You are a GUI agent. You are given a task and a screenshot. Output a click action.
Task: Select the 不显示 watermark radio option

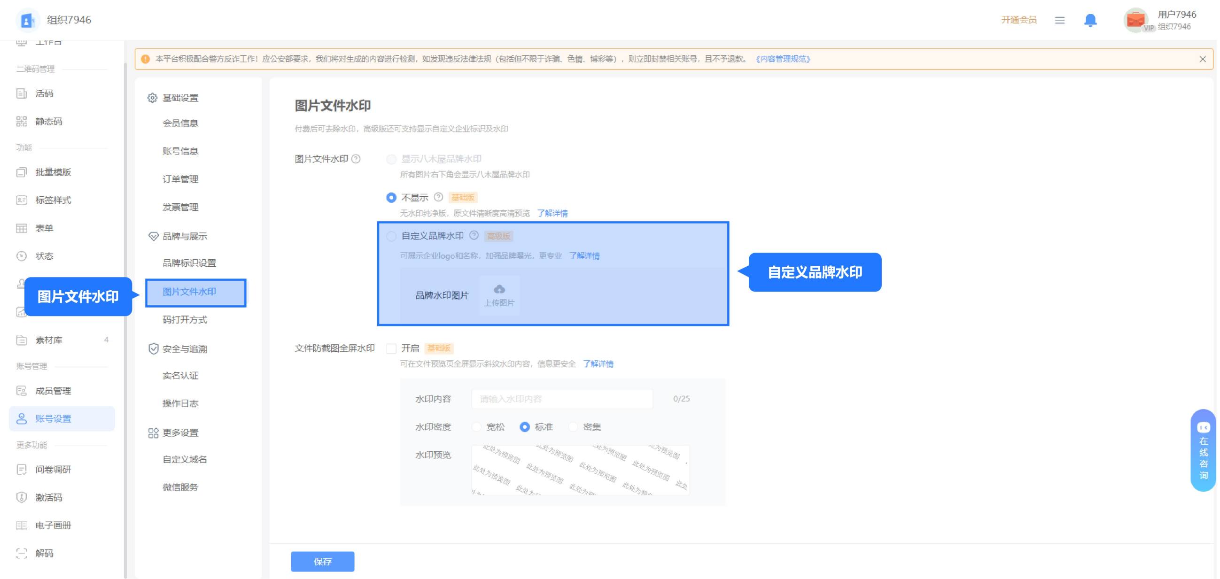coord(391,197)
